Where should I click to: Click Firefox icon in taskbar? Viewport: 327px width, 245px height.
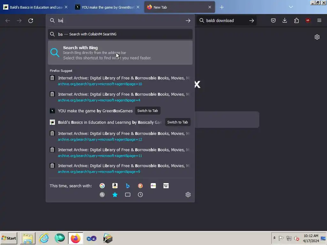coord(75,238)
